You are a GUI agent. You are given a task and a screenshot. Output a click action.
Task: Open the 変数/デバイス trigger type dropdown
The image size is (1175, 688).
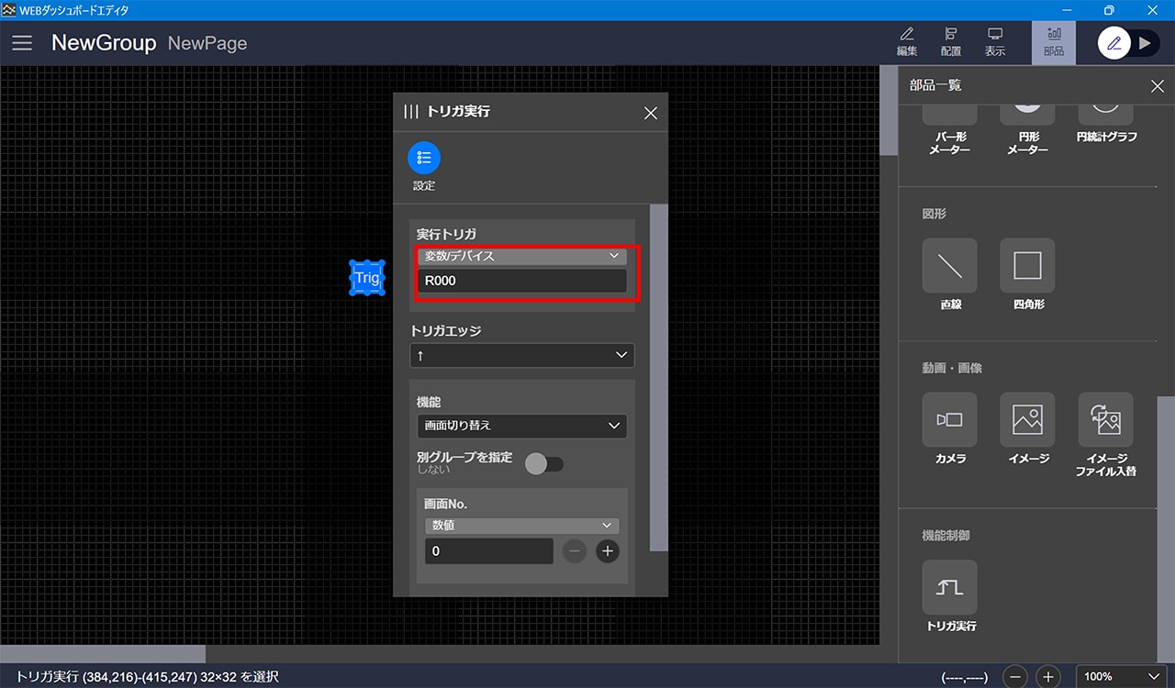tap(521, 257)
